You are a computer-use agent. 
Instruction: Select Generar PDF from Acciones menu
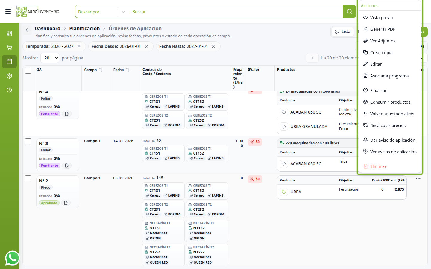390,29
